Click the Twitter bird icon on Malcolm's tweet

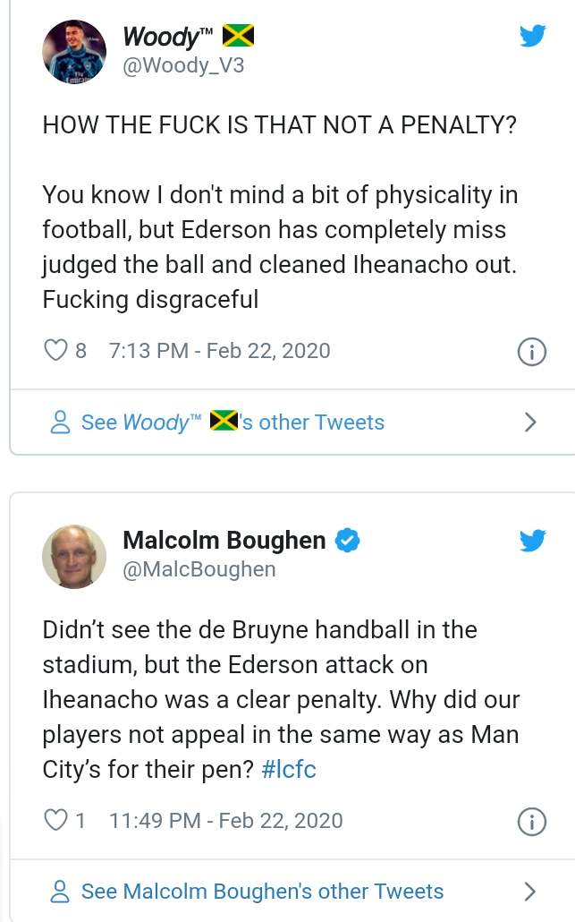point(533,541)
